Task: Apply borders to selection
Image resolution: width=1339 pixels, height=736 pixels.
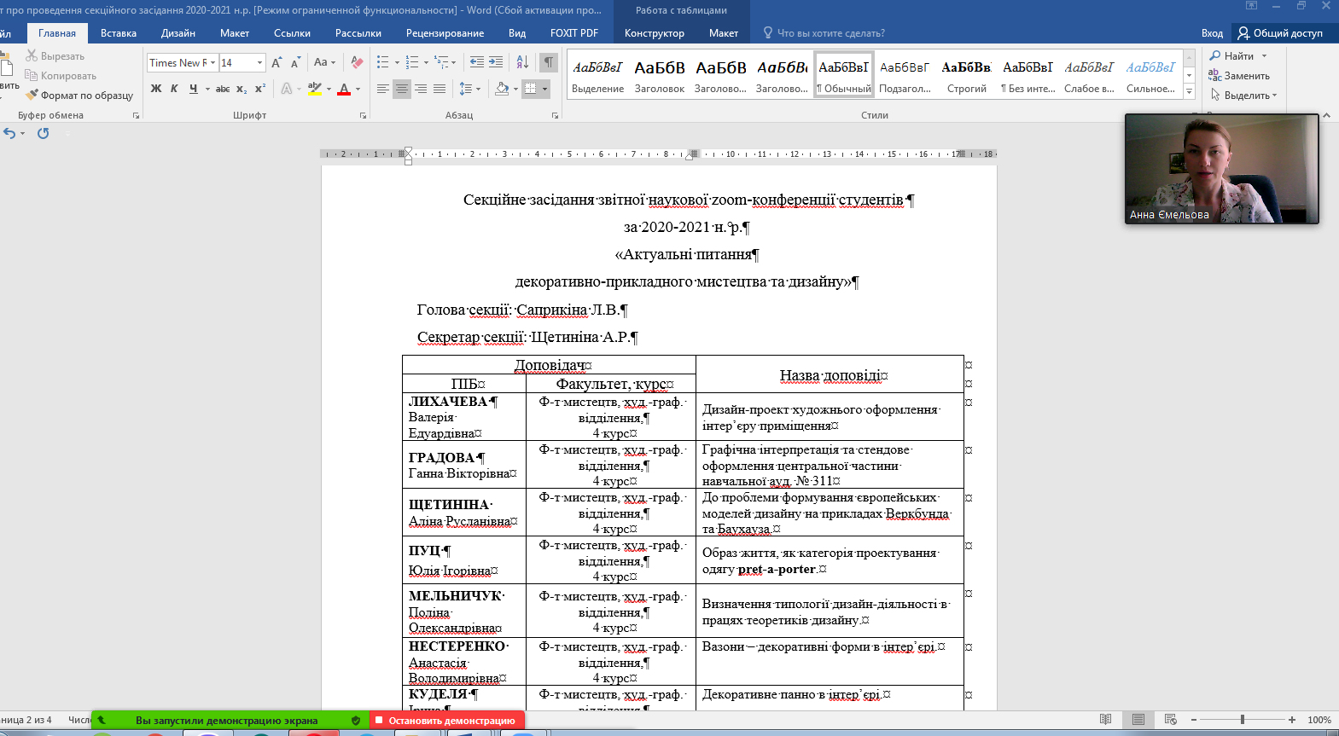Action: click(x=531, y=89)
